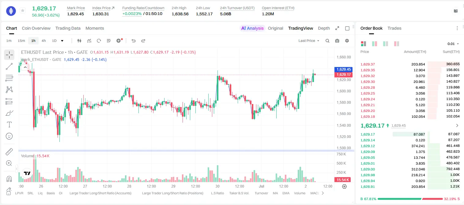Switch to the Trades tab
The height and width of the screenshot is (205, 464).
[x=394, y=28]
